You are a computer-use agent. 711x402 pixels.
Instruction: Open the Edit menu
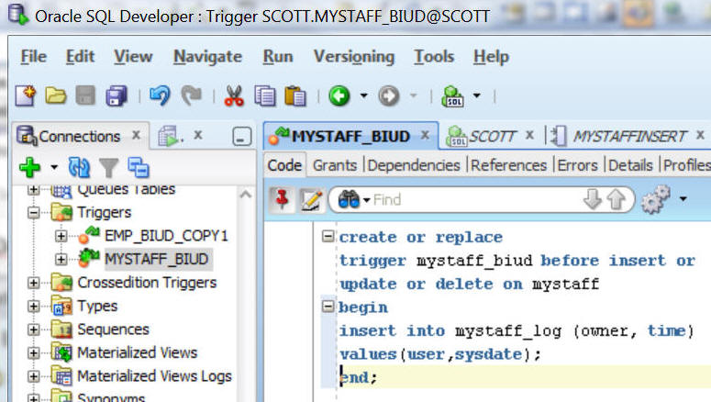pos(80,57)
